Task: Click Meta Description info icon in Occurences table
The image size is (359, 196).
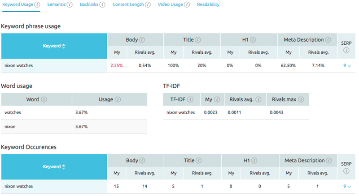Action: tap(329, 161)
